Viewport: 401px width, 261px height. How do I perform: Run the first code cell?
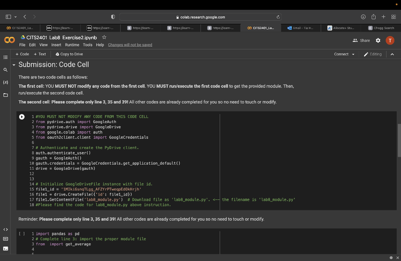coord(22,117)
